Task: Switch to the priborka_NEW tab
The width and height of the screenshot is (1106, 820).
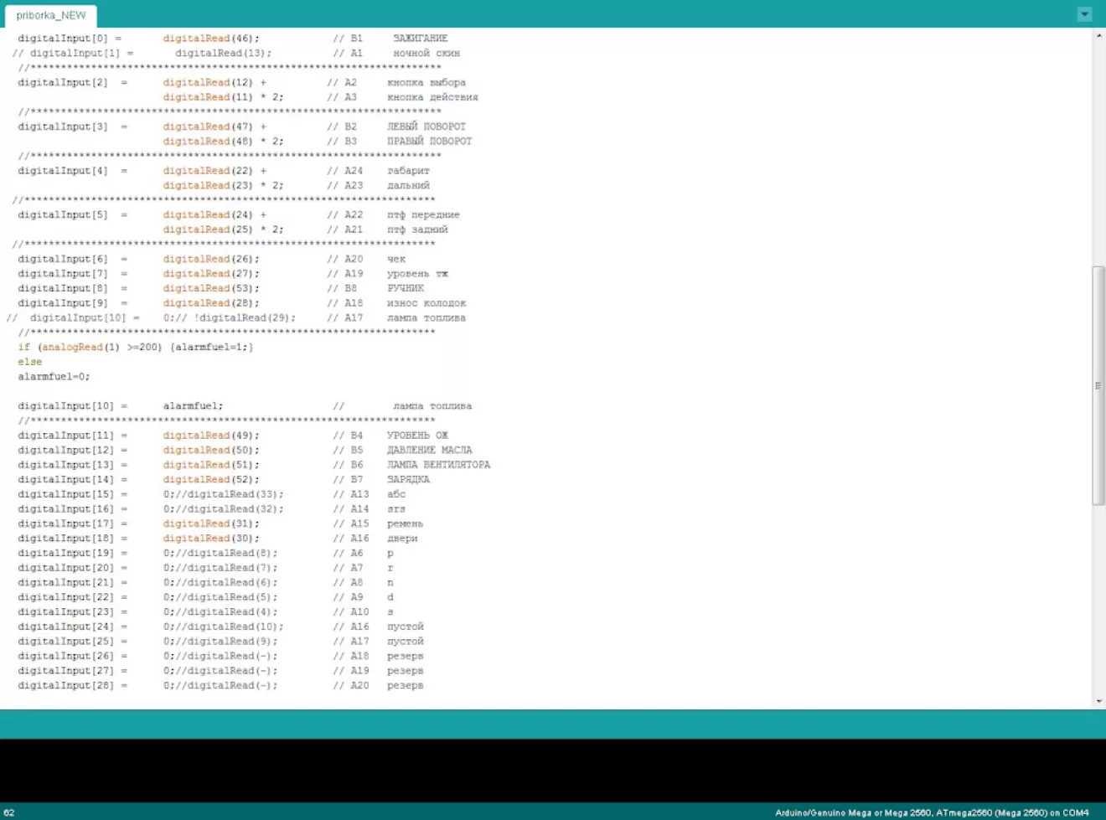Action: click(51, 15)
